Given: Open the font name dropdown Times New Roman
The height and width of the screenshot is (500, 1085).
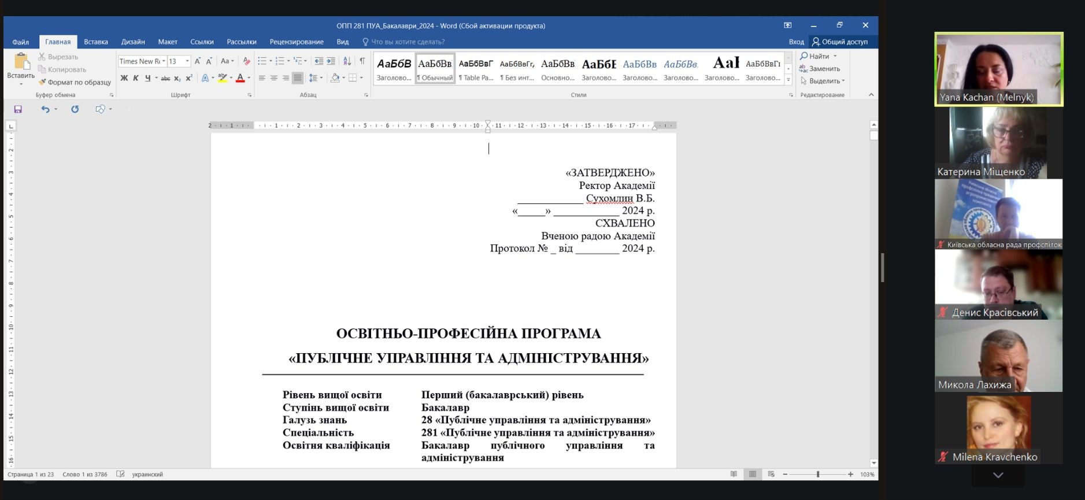Looking at the screenshot, I should pyautogui.click(x=164, y=61).
